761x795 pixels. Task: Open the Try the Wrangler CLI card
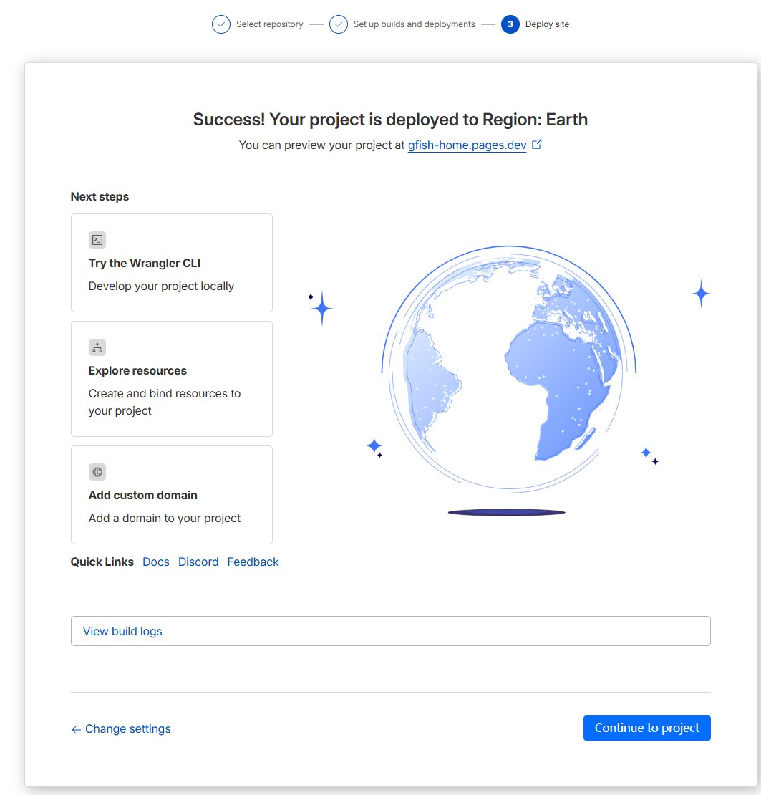(x=172, y=263)
